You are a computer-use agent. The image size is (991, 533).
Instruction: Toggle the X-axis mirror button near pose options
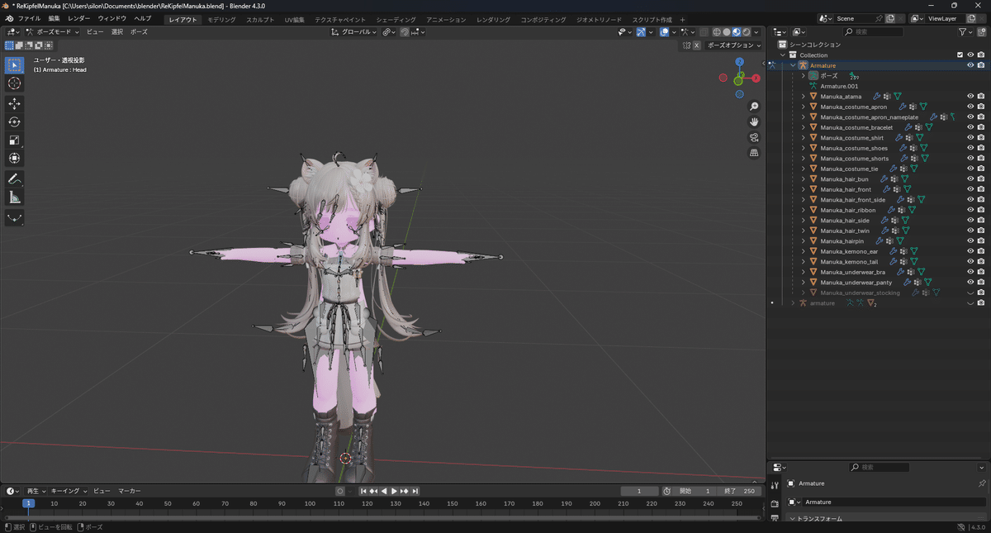click(x=695, y=45)
